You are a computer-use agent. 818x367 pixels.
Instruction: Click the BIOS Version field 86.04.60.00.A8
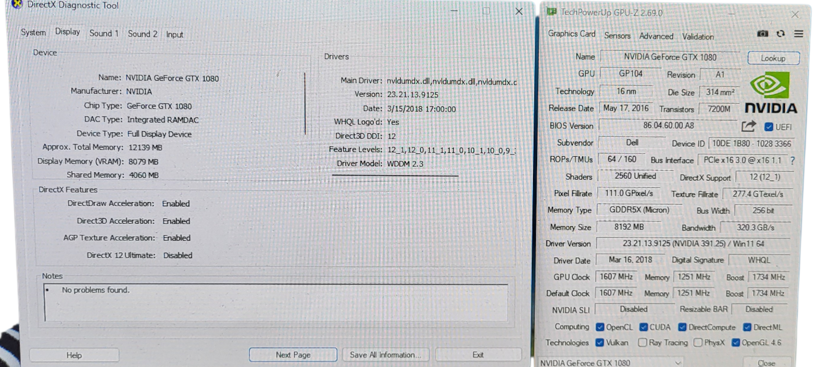pyautogui.click(x=668, y=126)
